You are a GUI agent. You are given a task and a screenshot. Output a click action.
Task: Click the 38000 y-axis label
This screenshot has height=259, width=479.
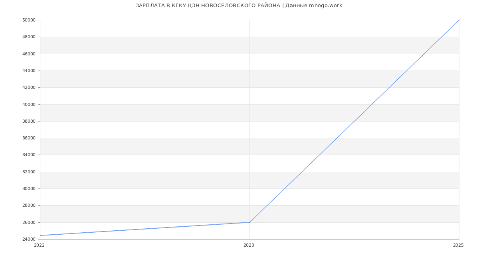[x=30, y=122]
